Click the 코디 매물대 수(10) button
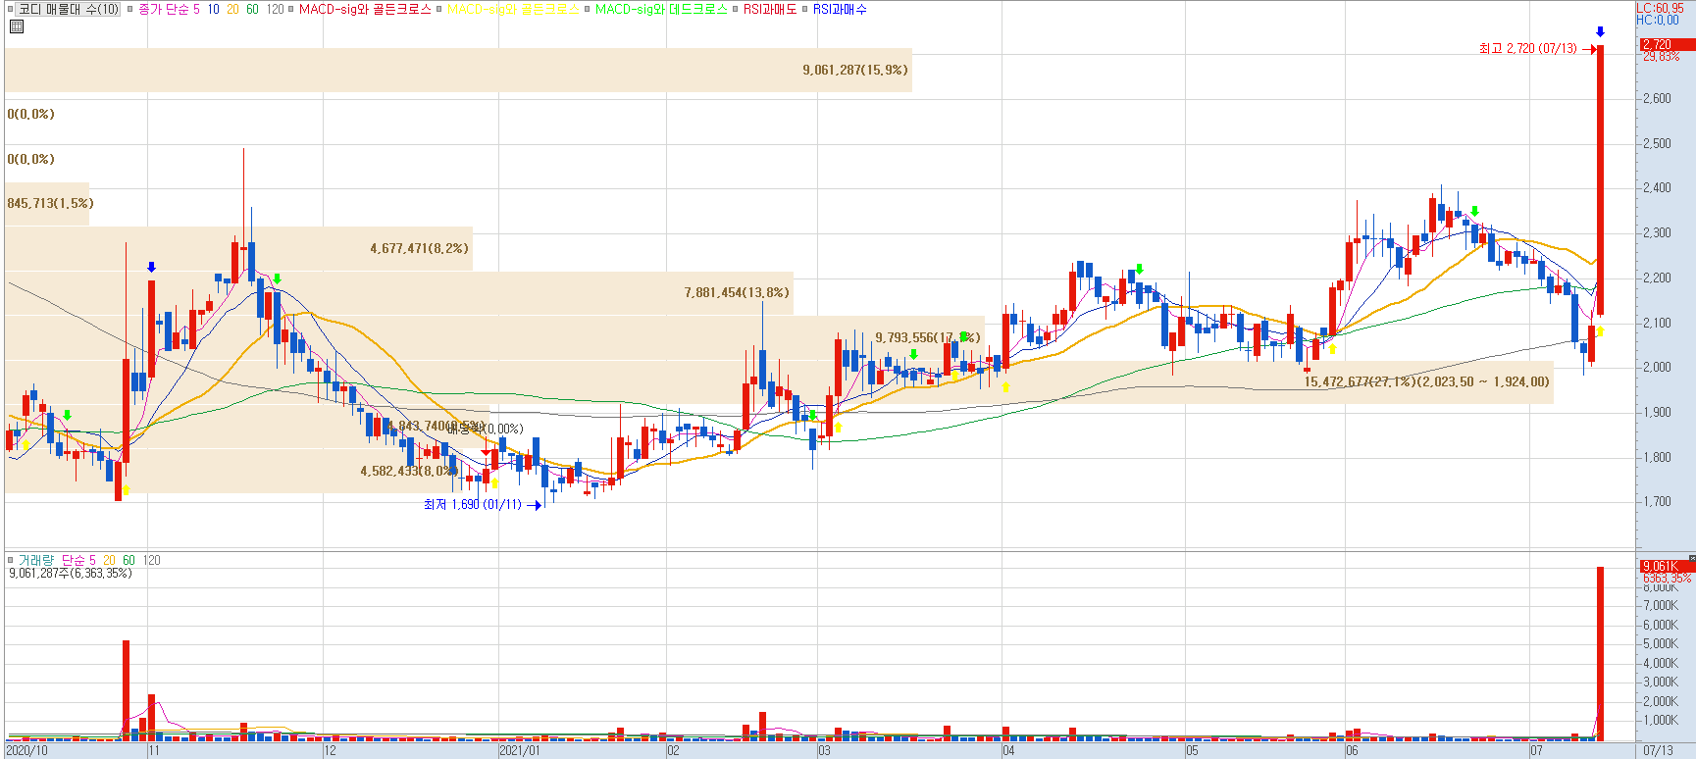Screen dimensions: 1696x759 pos(69,10)
